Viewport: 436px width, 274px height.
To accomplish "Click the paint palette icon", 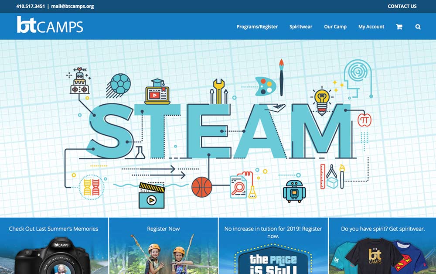I will [x=266, y=86].
